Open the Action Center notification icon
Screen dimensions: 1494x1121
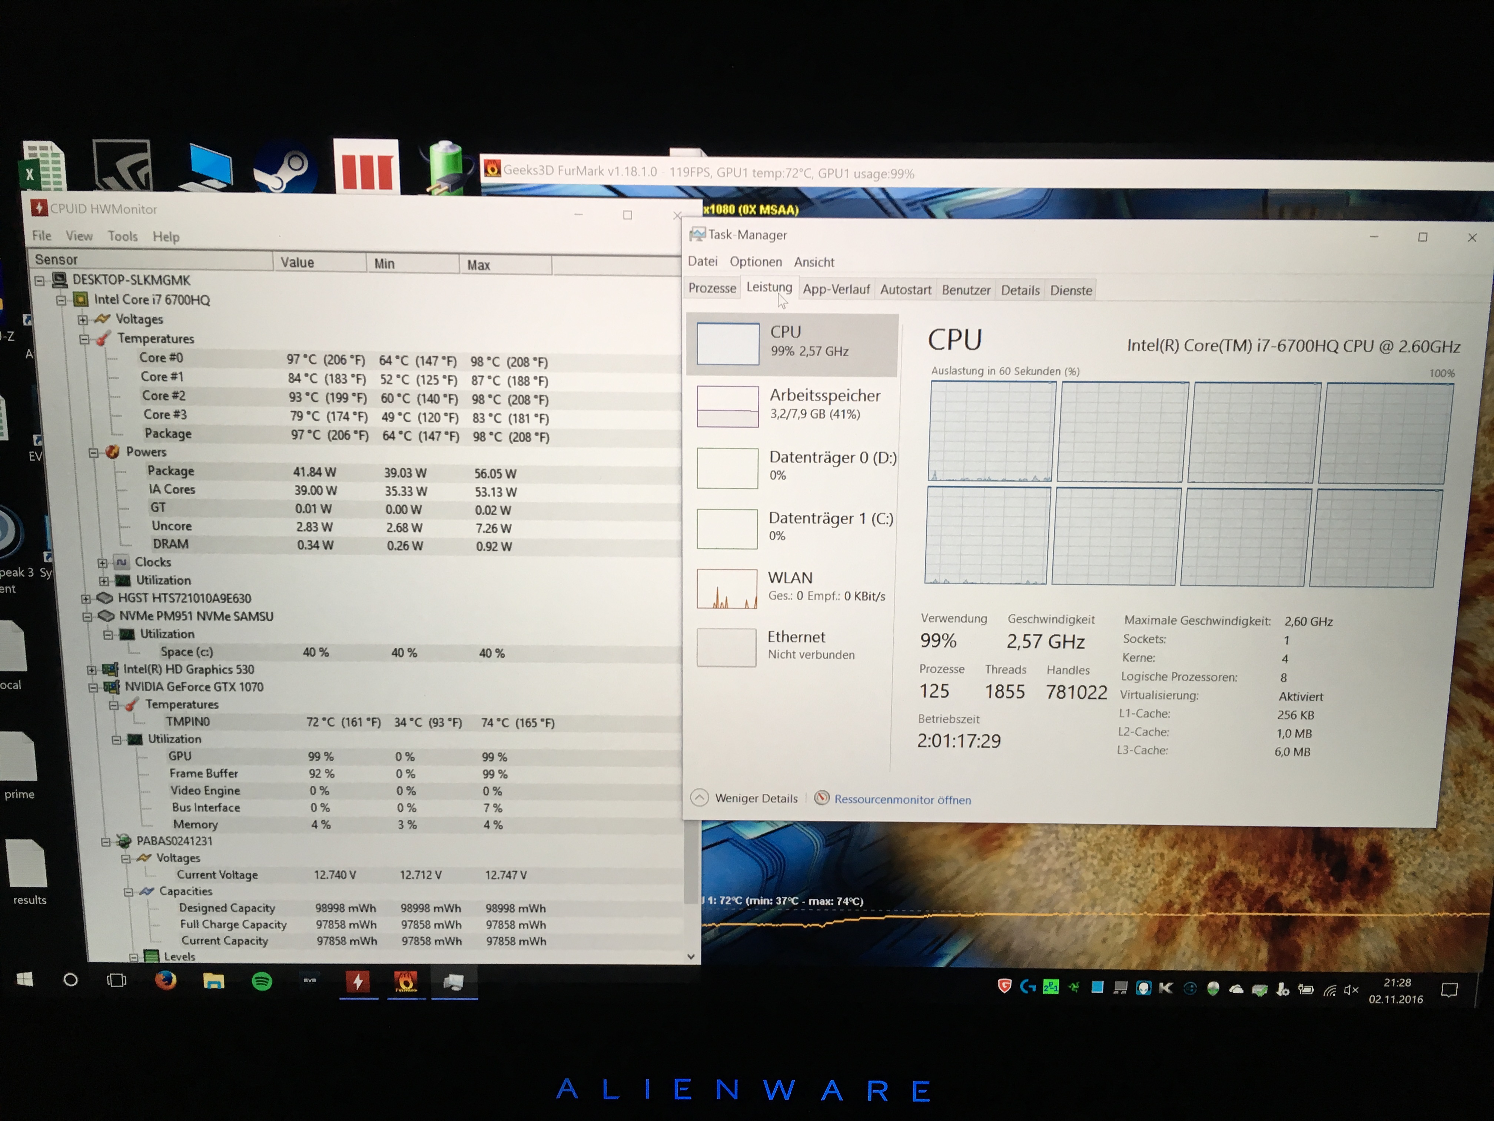click(x=1450, y=991)
